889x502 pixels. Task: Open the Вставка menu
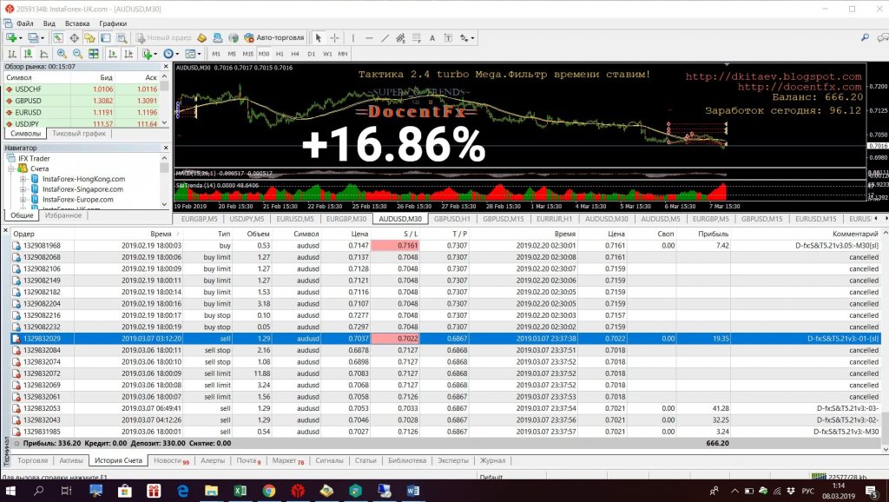[x=77, y=23]
